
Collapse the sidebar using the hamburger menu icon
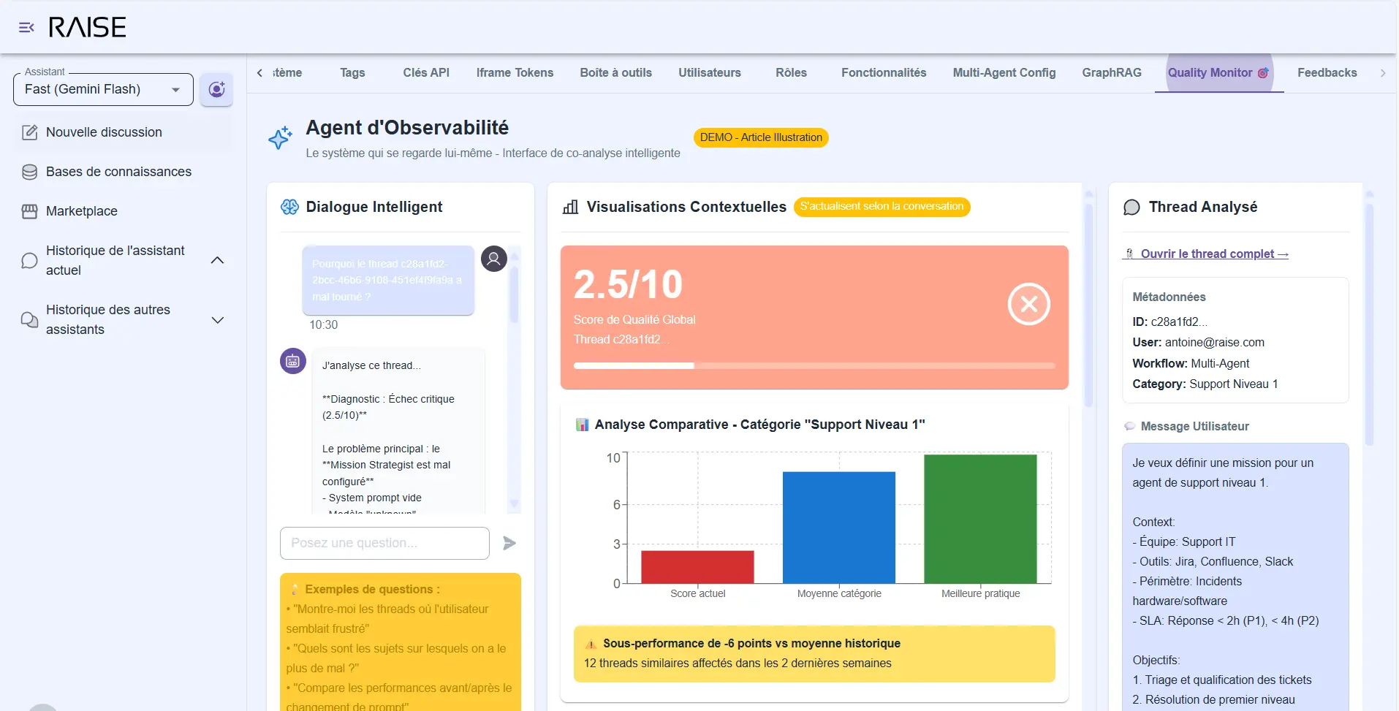[26, 28]
